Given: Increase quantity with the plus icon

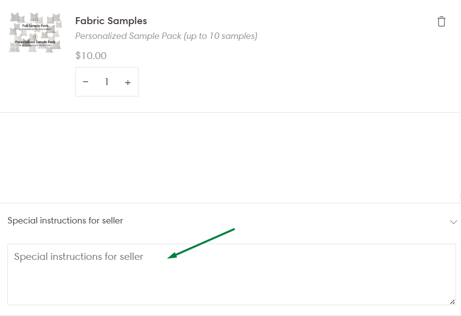Looking at the screenshot, I should [128, 82].
